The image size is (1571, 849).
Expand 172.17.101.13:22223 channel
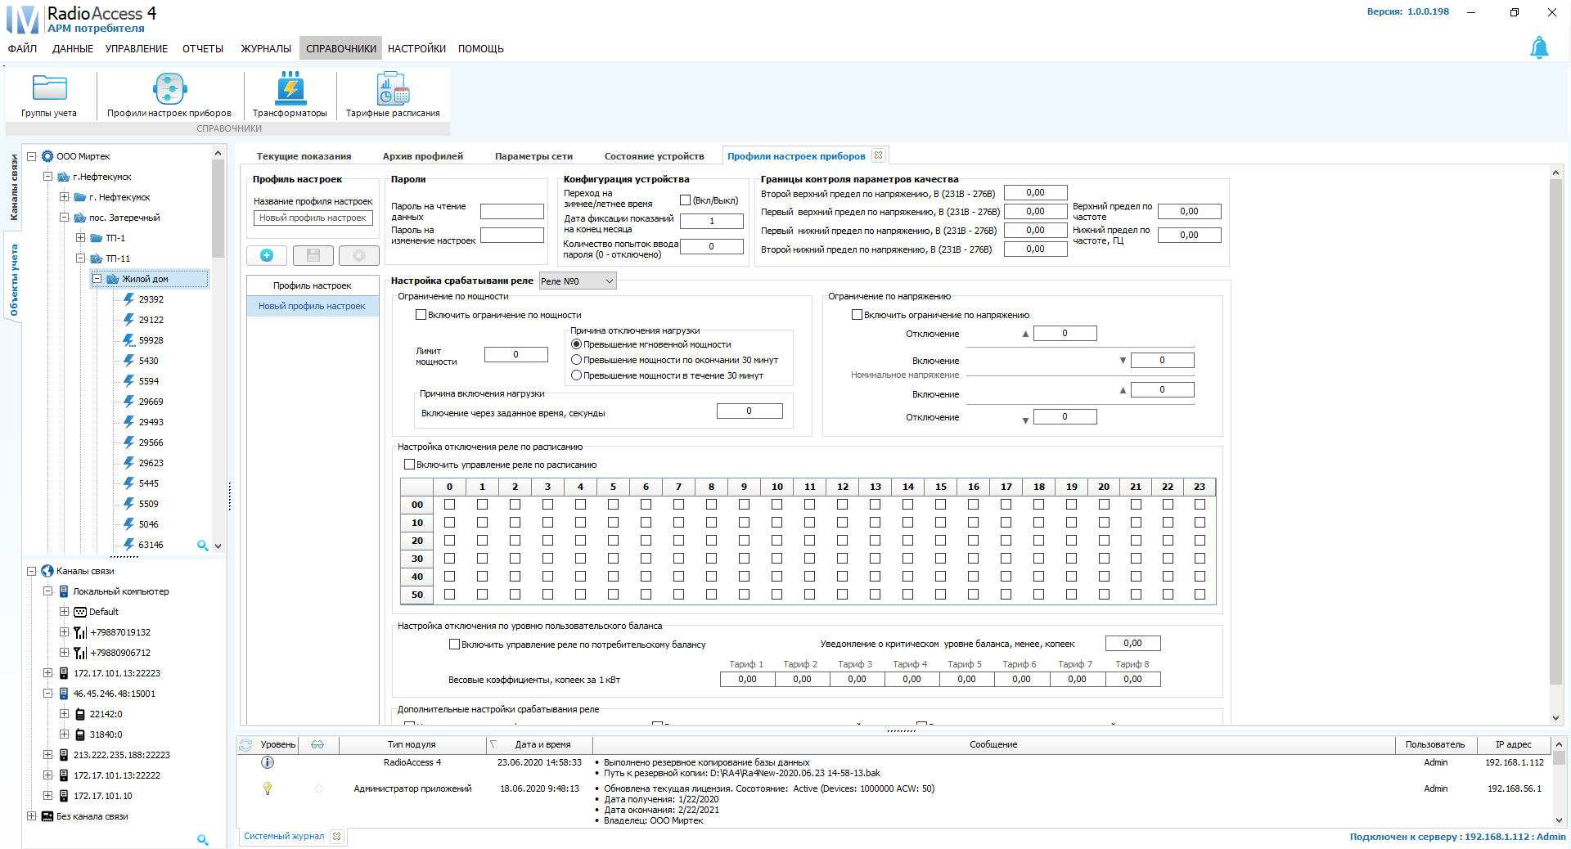pyautogui.click(x=48, y=673)
